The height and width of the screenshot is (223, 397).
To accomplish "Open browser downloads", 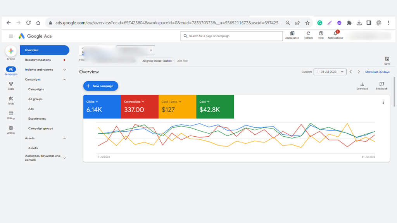I will click(x=359, y=23).
